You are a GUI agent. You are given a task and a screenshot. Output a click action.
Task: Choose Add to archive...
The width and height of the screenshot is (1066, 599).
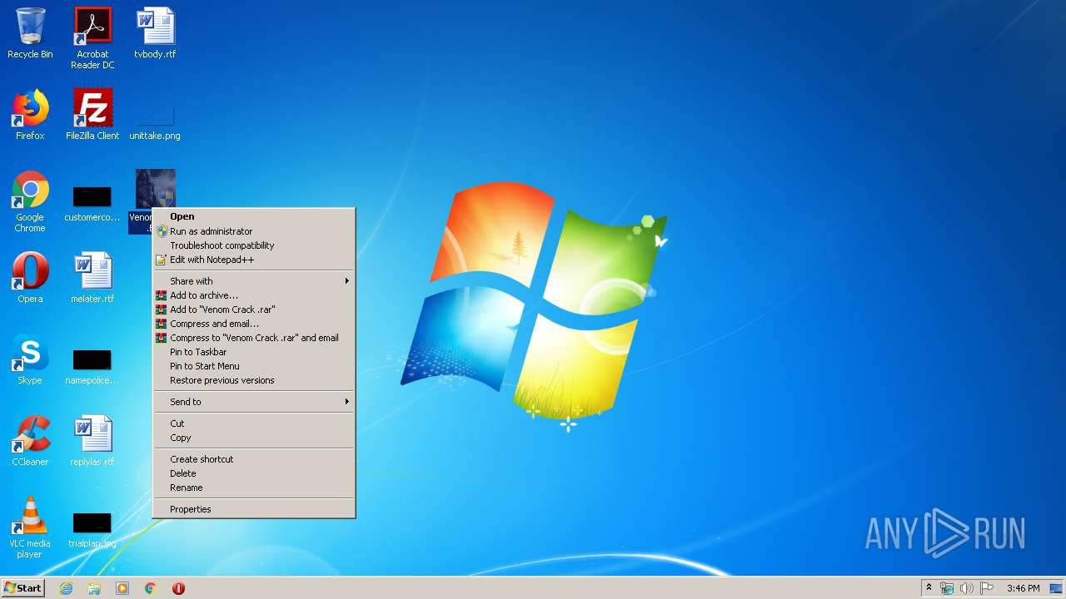[x=254, y=295]
